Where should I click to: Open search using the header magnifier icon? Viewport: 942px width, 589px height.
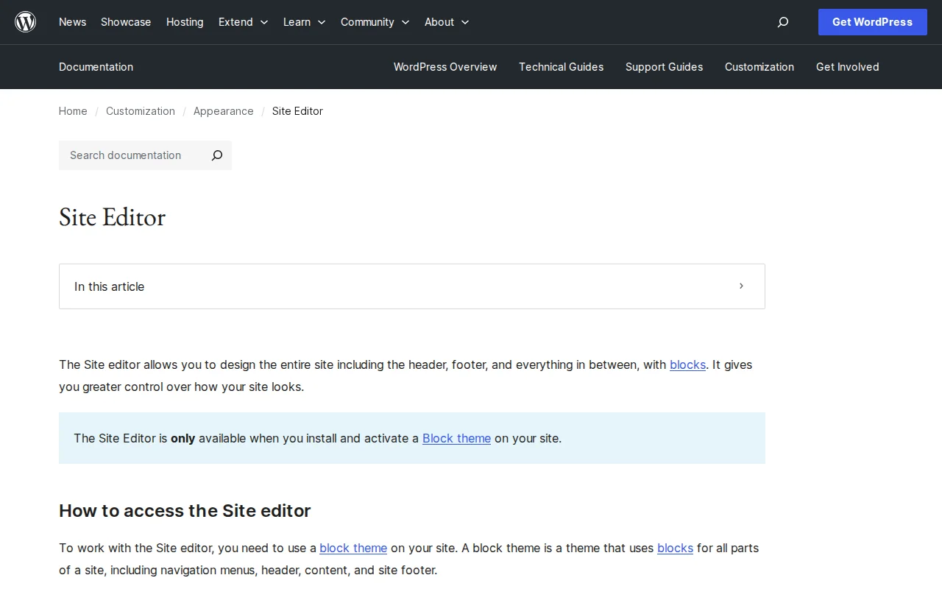coord(782,22)
